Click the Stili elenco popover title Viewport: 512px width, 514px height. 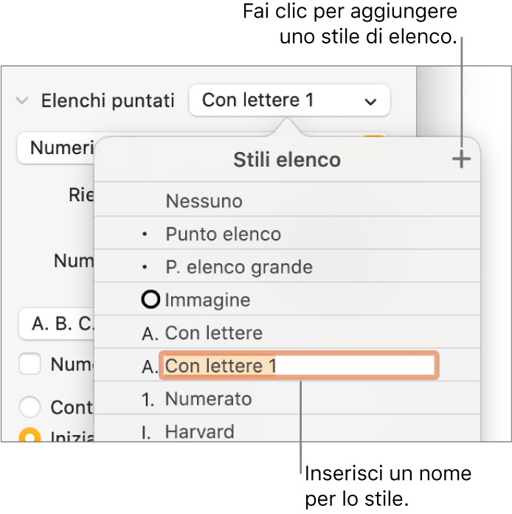click(x=287, y=160)
